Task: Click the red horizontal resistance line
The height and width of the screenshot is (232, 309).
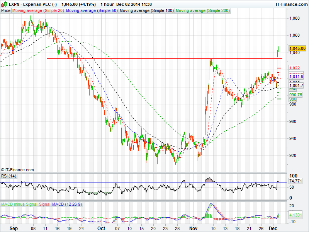Action: pos(154,59)
